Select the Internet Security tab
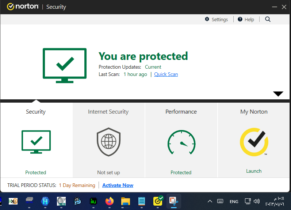291x210 pixels. (x=108, y=140)
